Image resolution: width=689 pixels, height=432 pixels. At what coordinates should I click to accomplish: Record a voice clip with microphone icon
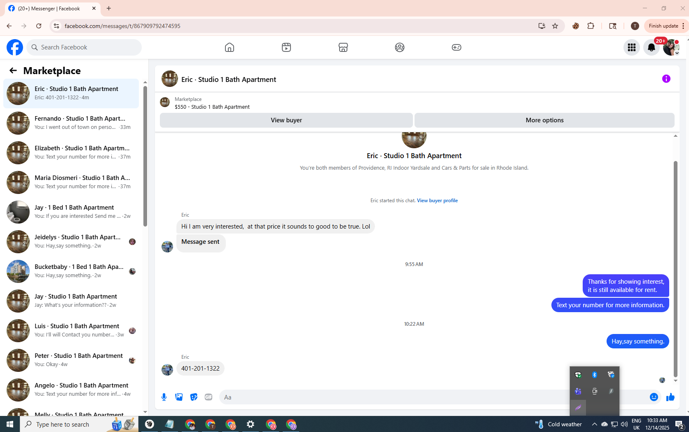coord(164,397)
